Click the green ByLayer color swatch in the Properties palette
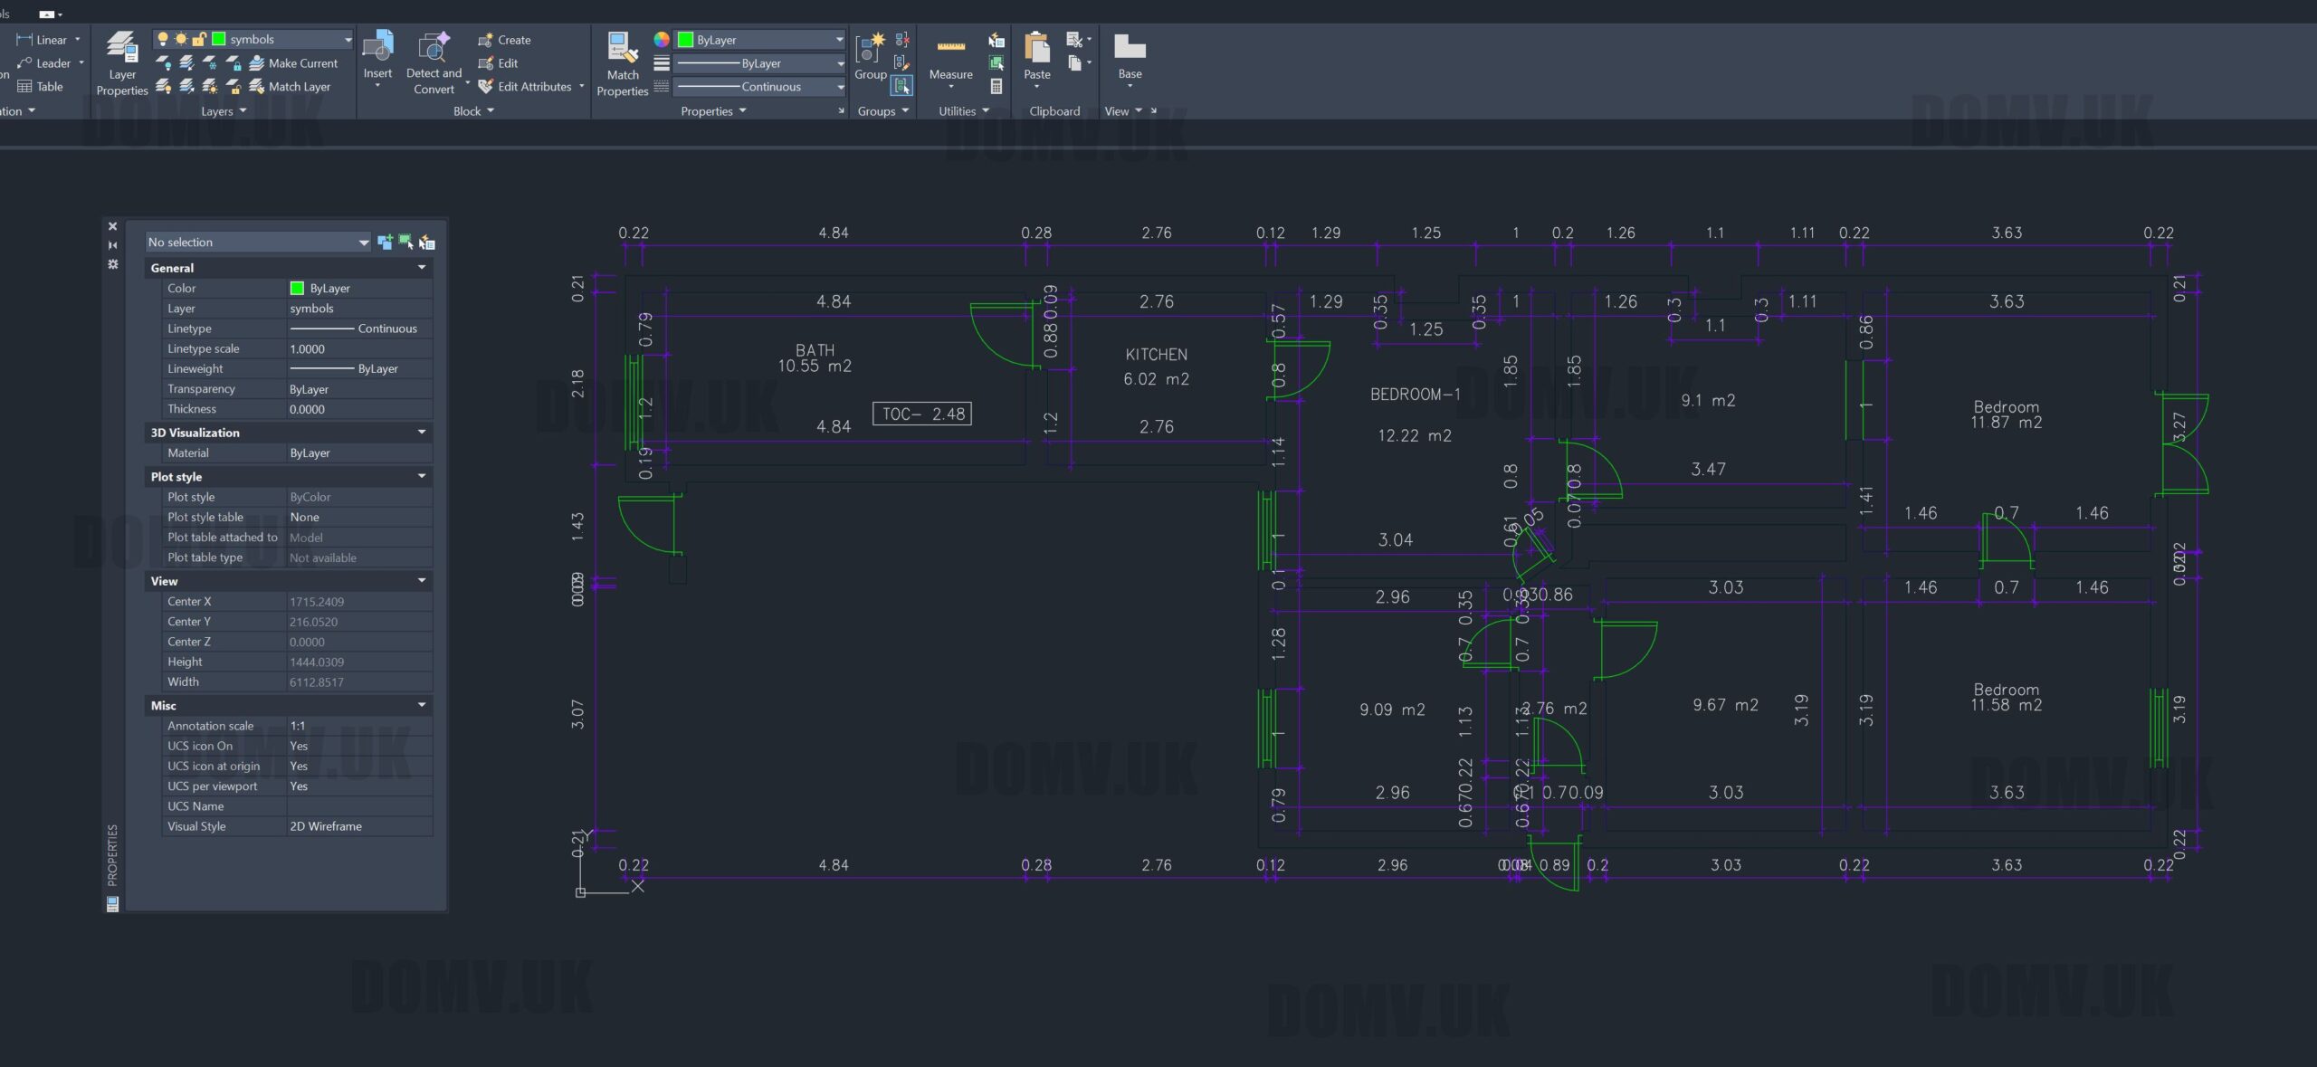The height and width of the screenshot is (1067, 2317). click(297, 288)
